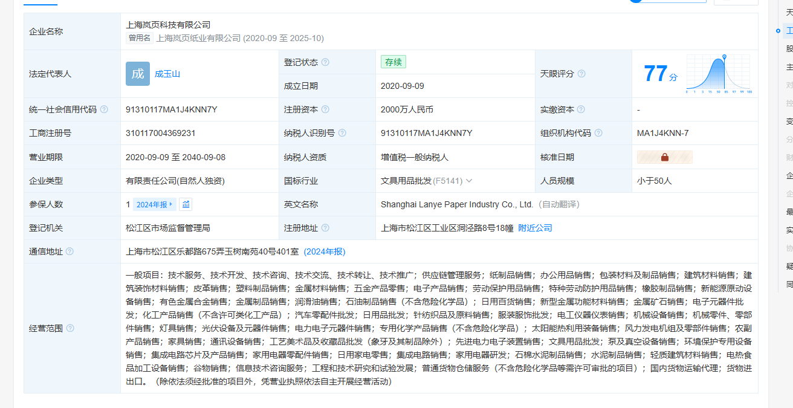This screenshot has width=793, height=408.
Task: Click help icon next to 天眼评分
Action: point(581,74)
